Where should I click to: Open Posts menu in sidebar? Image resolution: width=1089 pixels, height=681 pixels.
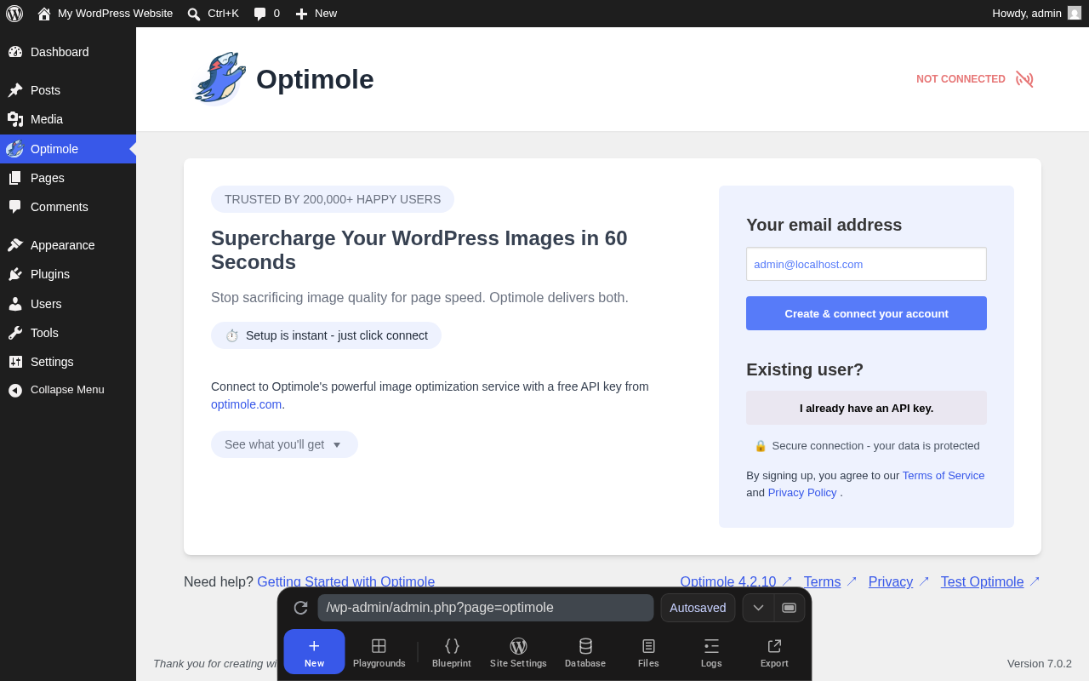(68, 90)
